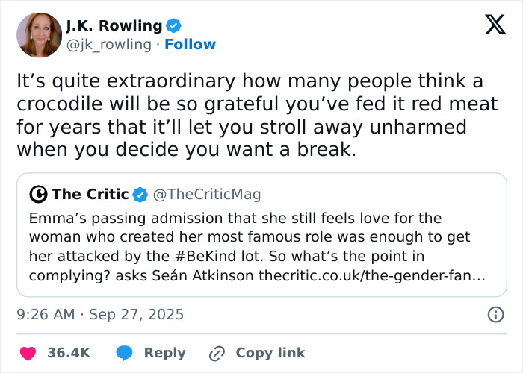Click the pink heart like icon
Viewport: 523px width, 373px height.
[28, 353]
